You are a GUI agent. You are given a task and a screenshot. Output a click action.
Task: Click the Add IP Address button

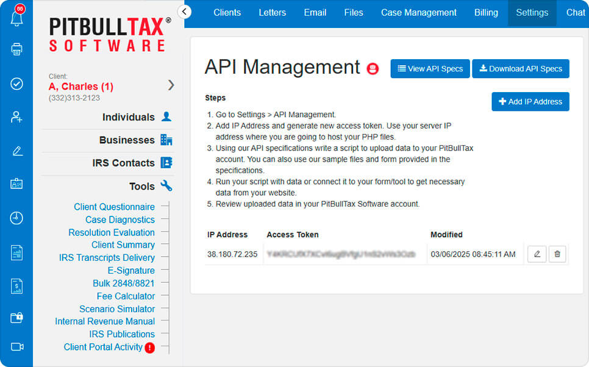pyautogui.click(x=530, y=101)
